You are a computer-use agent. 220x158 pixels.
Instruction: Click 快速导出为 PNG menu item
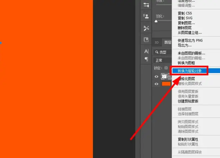coord(190,40)
